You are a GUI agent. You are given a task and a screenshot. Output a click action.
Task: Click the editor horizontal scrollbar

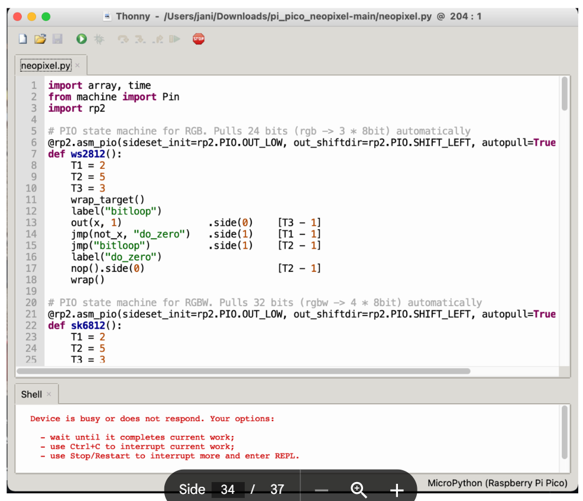(244, 371)
